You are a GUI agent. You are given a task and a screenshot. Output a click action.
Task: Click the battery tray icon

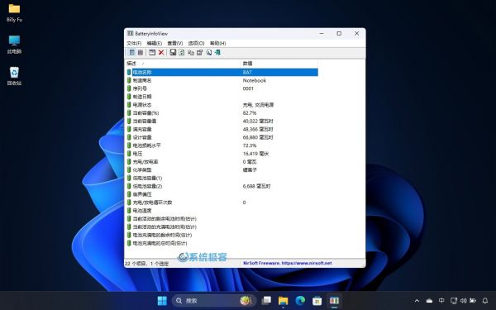(x=473, y=301)
